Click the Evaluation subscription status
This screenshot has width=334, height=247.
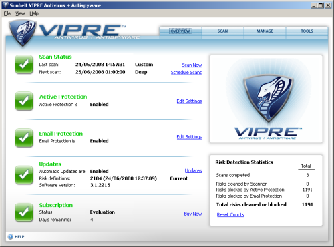(102, 212)
